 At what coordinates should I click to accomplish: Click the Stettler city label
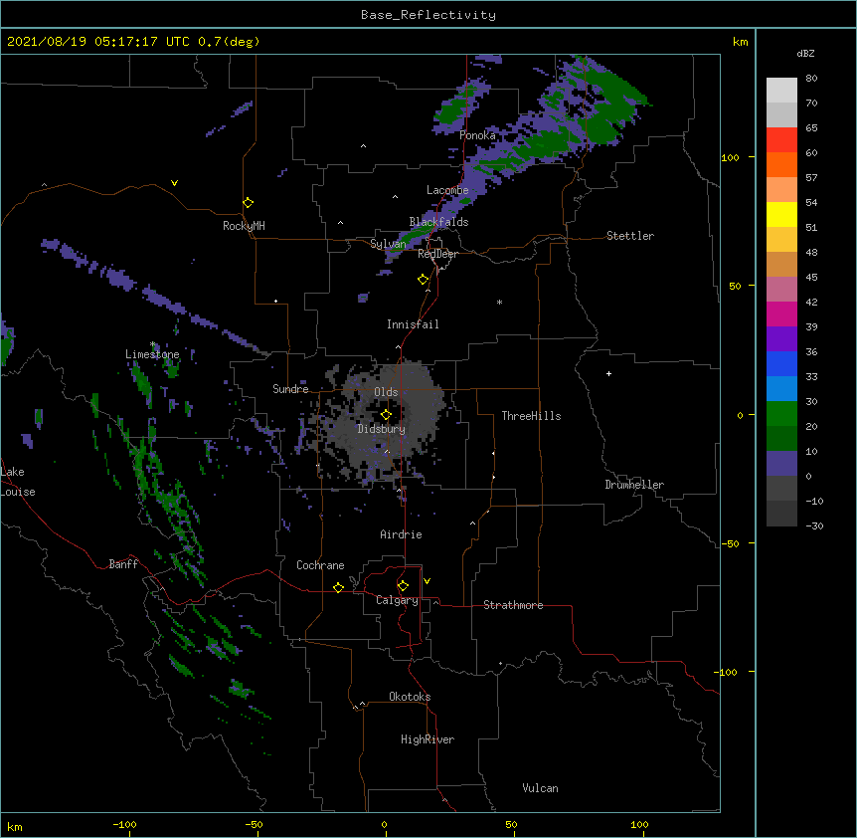pyautogui.click(x=630, y=236)
